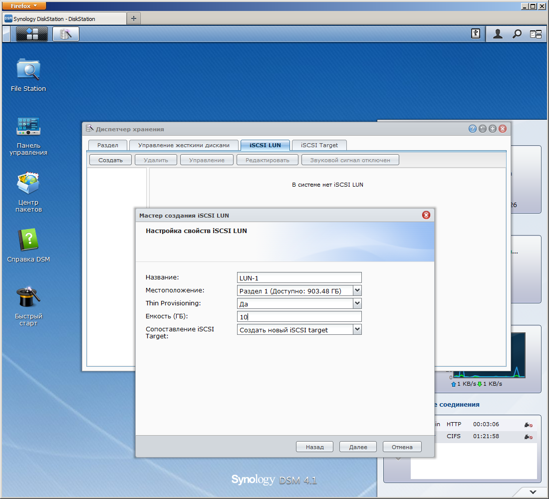Close the iSCSI LUN creation wizard
549x499 pixels.
[x=426, y=215]
